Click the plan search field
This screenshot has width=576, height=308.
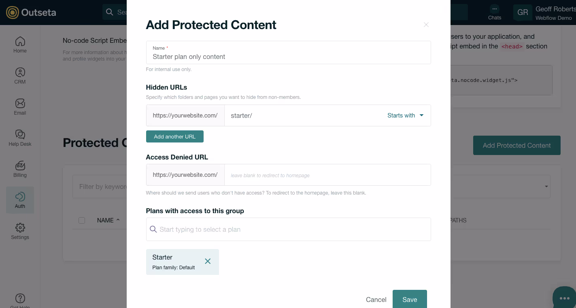coord(289,229)
